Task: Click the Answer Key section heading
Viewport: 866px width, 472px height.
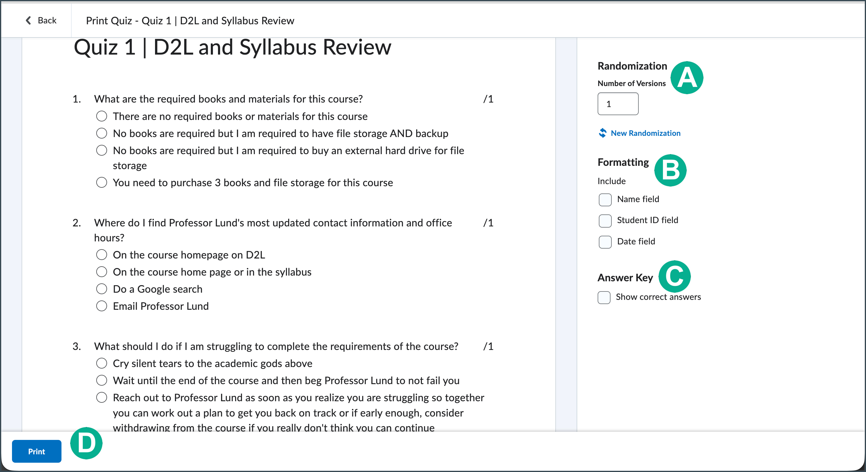Action: [625, 278]
